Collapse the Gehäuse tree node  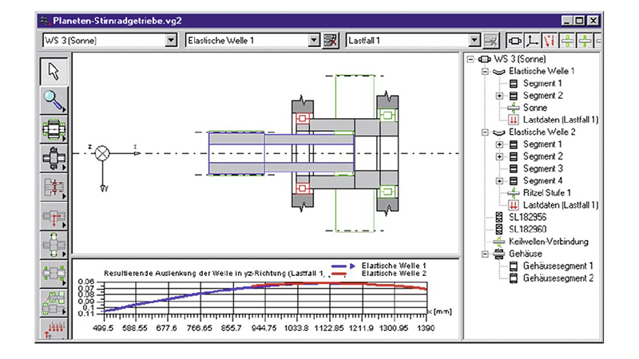(x=487, y=254)
